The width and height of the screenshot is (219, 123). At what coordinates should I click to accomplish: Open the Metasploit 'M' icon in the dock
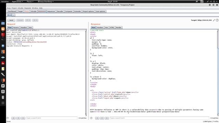(x=3, y=46)
